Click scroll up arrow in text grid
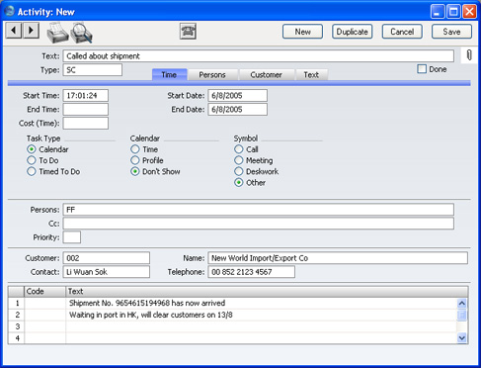481x368 pixels. 462,303
